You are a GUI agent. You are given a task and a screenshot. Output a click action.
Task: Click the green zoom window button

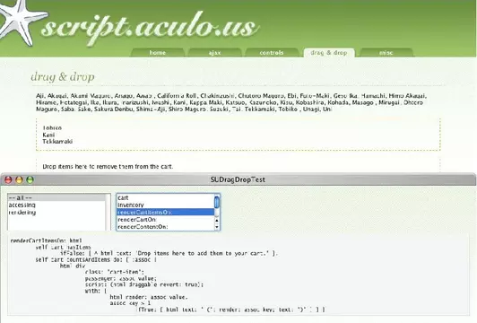pyautogui.click(x=30, y=180)
